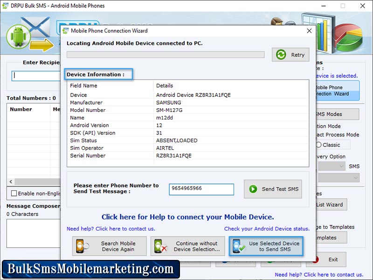
Task: Click the green play icon beside Send Test SMS
Action: (253, 189)
